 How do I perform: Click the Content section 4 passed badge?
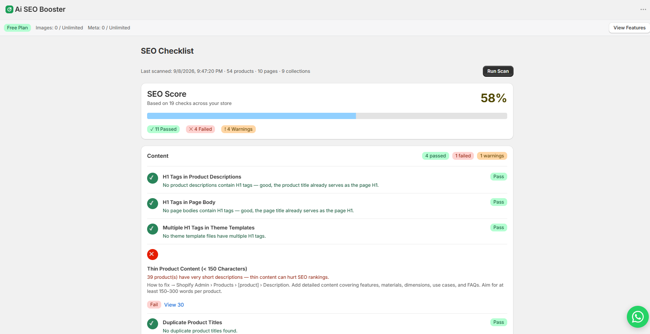(x=435, y=156)
